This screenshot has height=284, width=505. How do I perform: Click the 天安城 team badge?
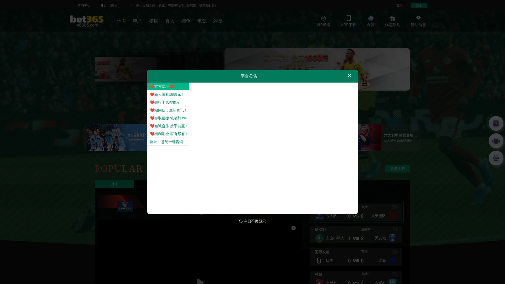pyautogui.click(x=392, y=238)
